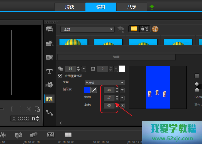Click the width value field showing 17

pos(109,98)
